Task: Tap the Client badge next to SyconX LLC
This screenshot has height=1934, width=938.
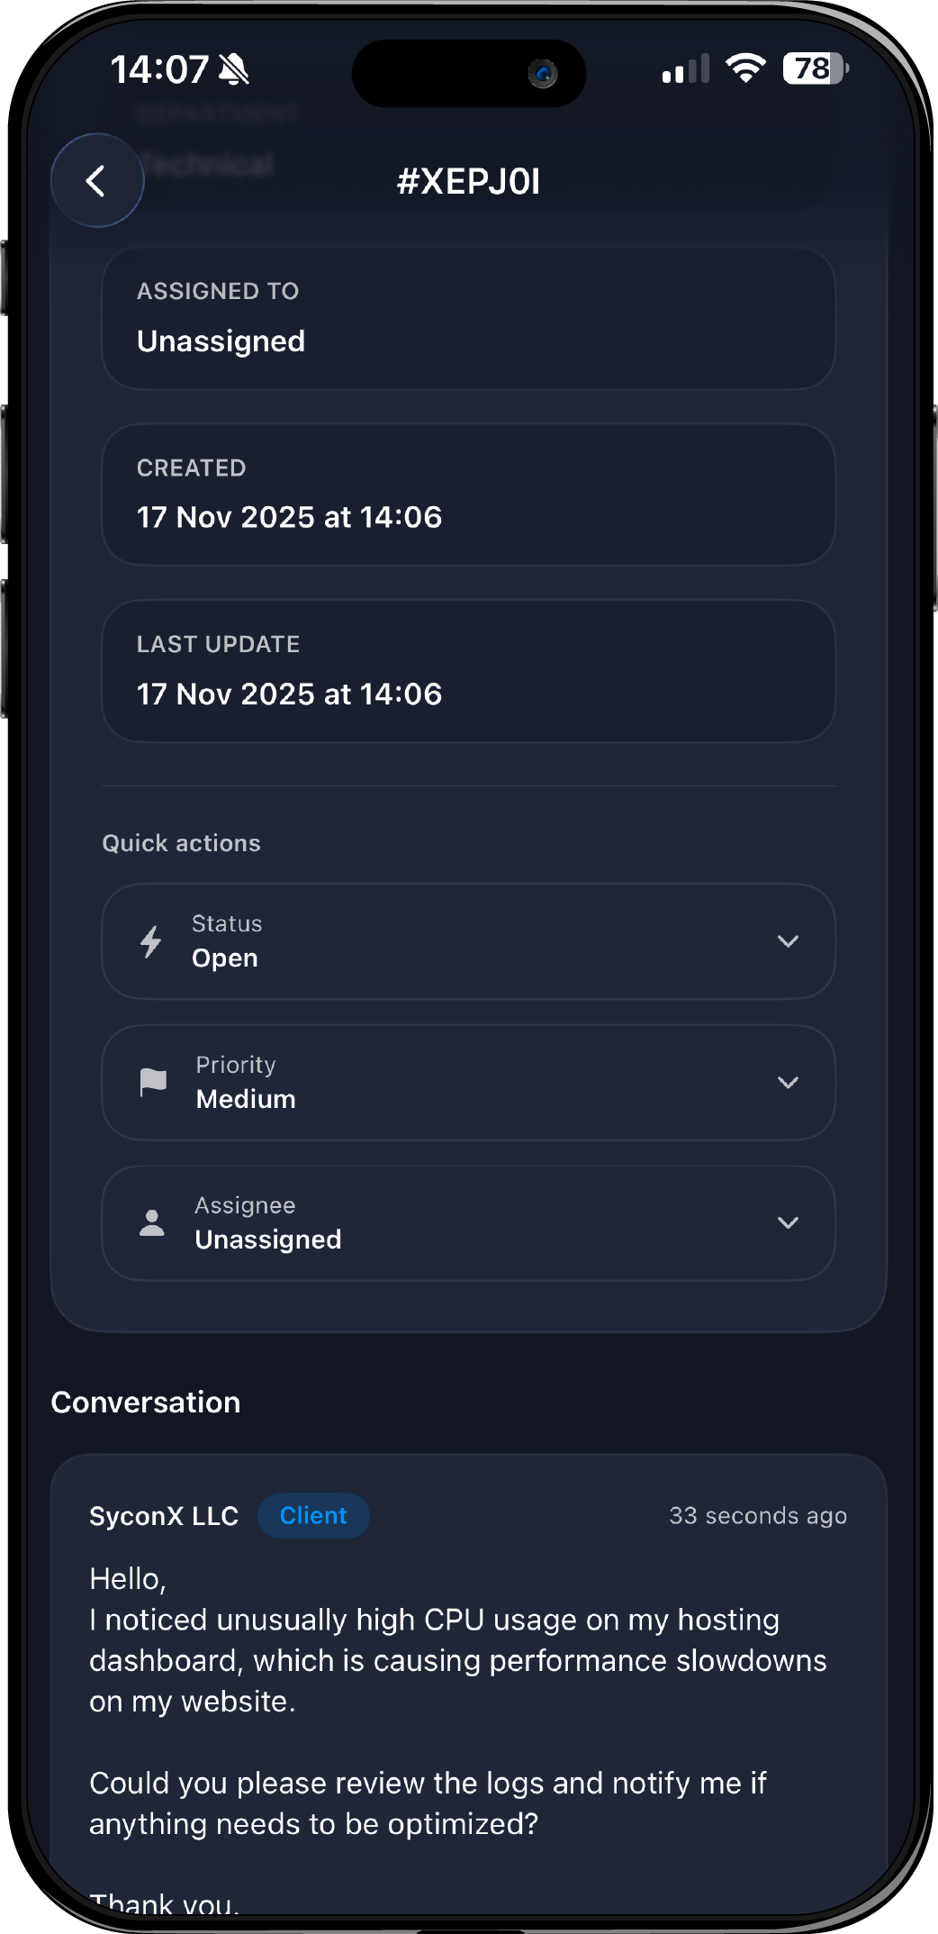Action: click(x=313, y=1515)
